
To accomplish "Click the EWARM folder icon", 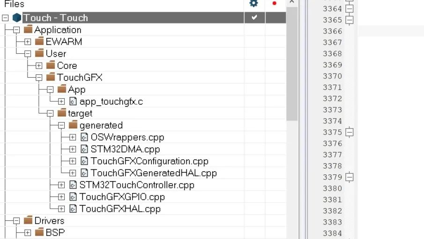I will (39, 41).
